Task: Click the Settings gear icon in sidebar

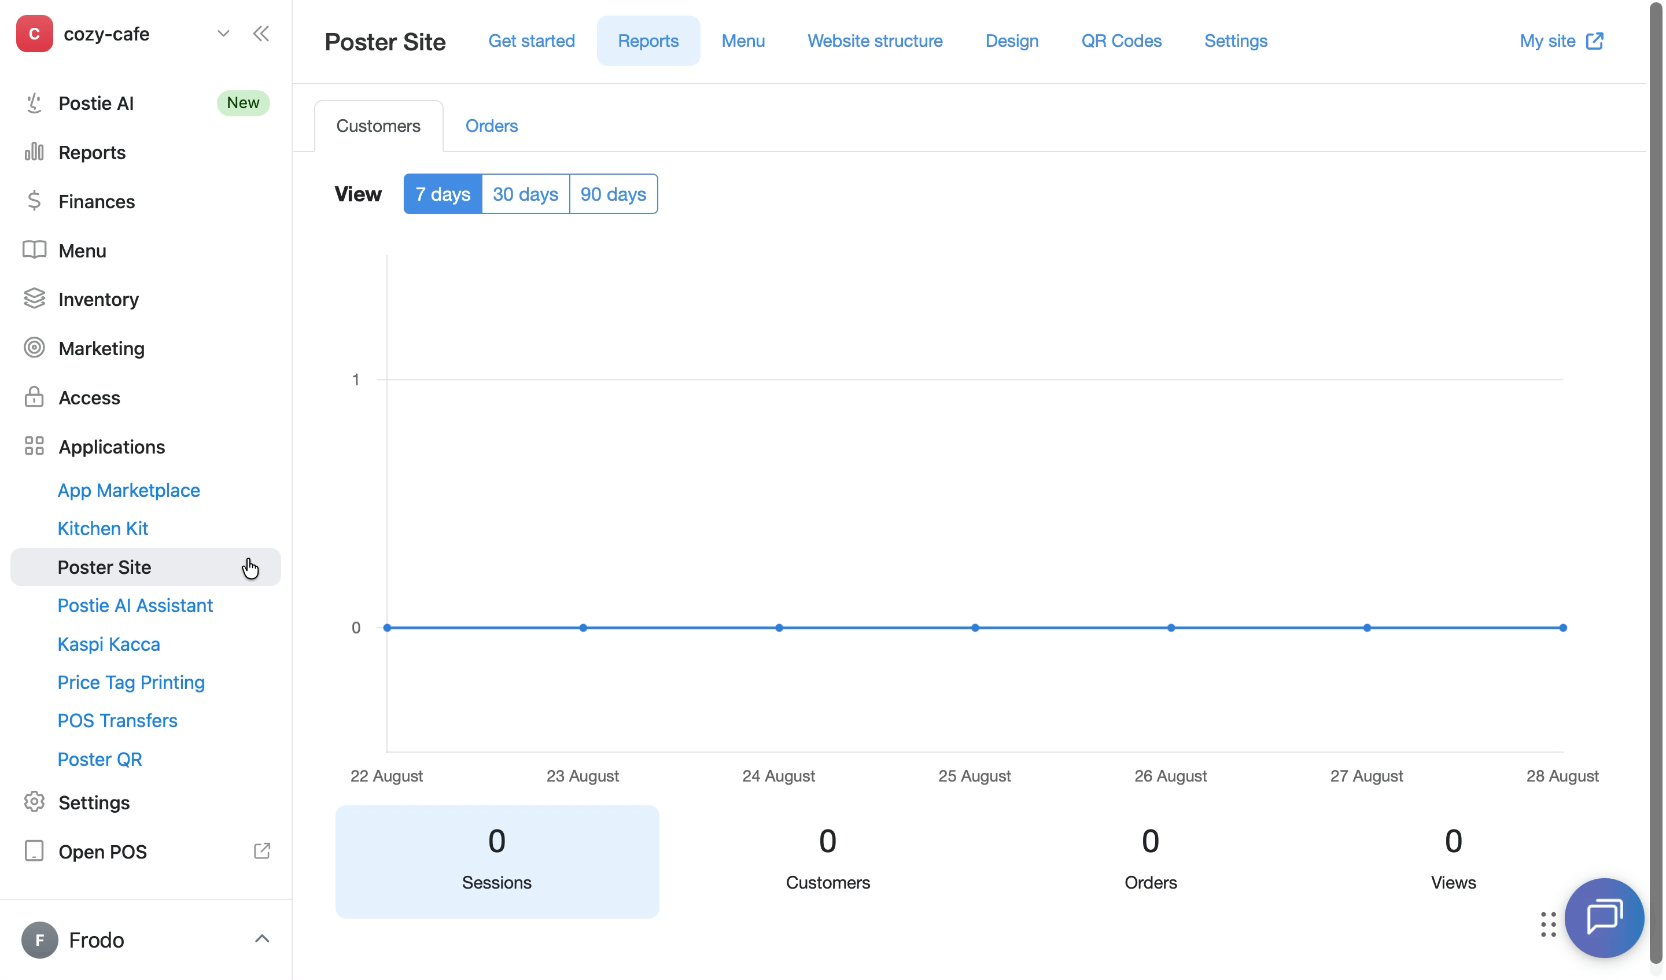Action: 34,802
